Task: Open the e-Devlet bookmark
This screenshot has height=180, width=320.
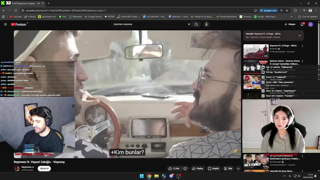Action: 30,17
